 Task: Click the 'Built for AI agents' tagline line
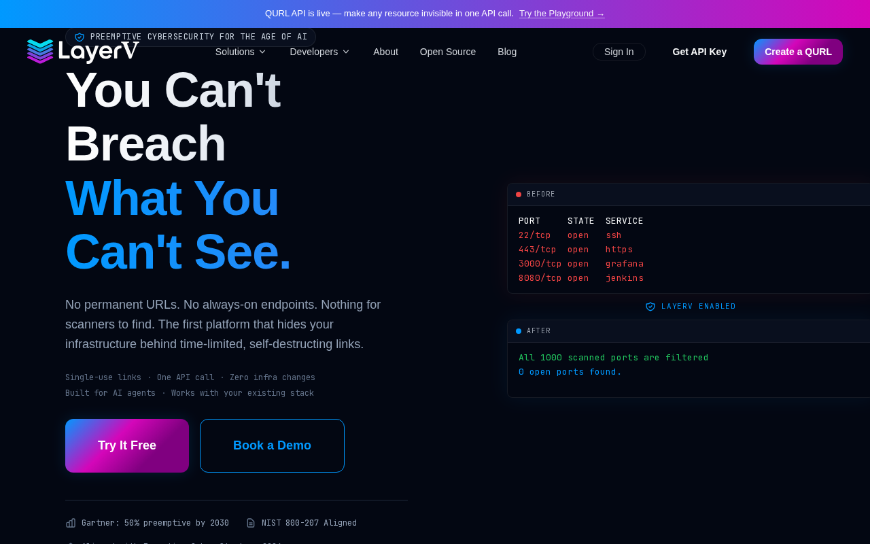pos(190,393)
